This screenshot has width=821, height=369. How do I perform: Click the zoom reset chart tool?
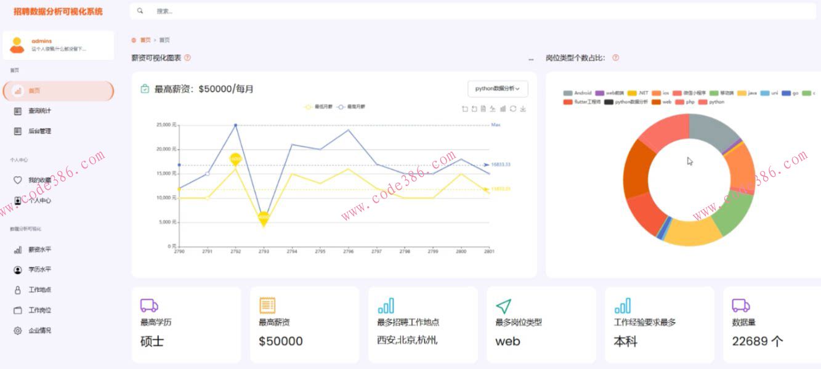(474, 109)
